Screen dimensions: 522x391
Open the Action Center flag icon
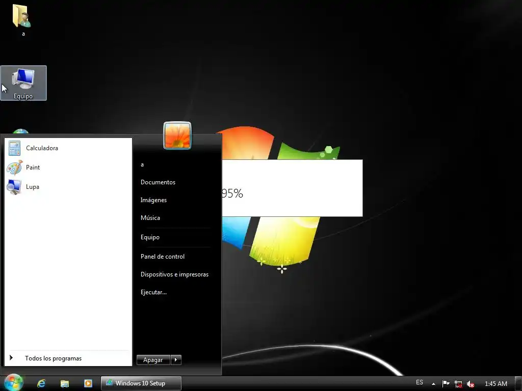(446, 383)
